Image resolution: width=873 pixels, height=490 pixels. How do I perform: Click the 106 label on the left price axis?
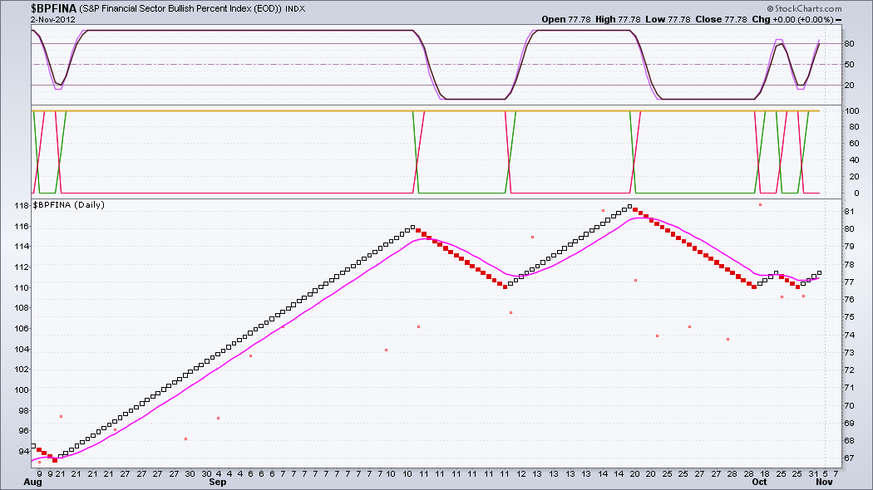pos(21,328)
